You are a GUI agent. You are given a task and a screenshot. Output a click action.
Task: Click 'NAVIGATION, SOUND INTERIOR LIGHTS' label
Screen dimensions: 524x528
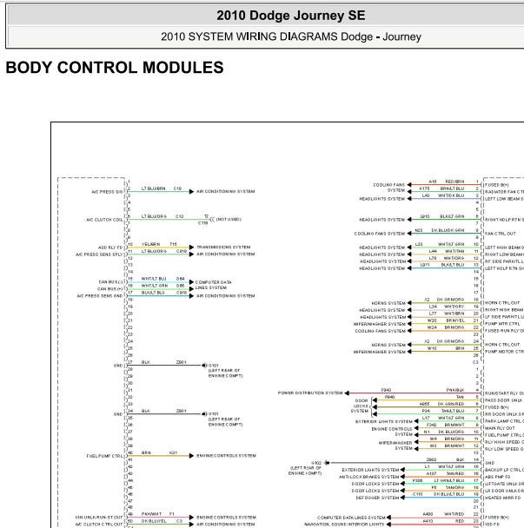(x=344, y=525)
